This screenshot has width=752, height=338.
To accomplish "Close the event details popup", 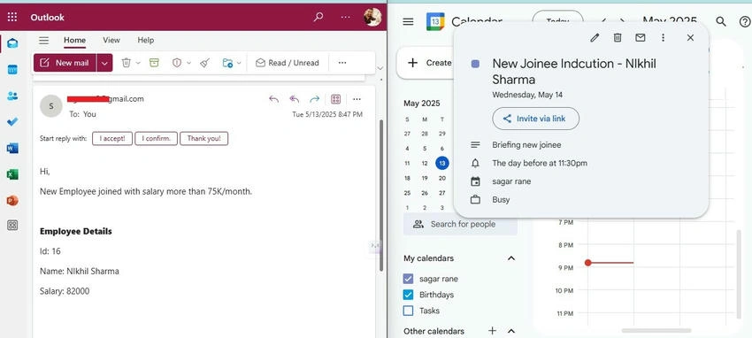I will pyautogui.click(x=690, y=37).
